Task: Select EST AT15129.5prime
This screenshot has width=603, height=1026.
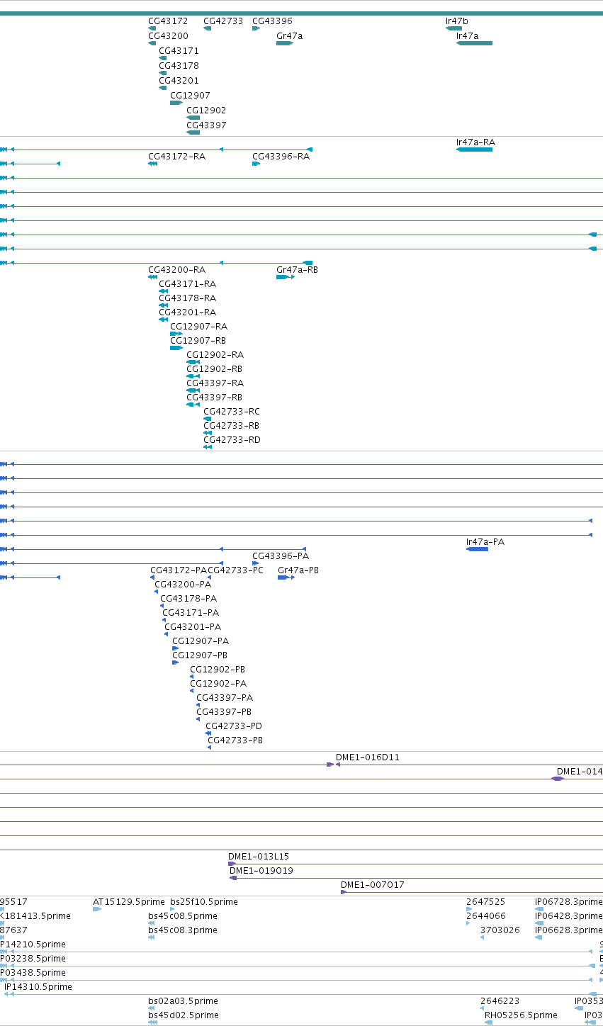Action: click(x=129, y=902)
